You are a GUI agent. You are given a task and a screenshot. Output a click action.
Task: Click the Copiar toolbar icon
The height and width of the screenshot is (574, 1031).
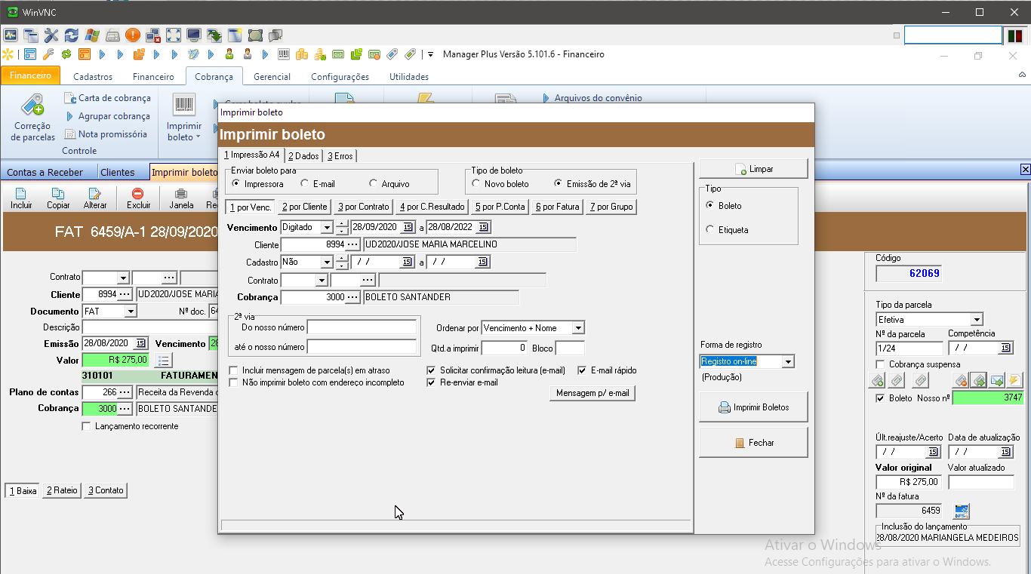58,195
